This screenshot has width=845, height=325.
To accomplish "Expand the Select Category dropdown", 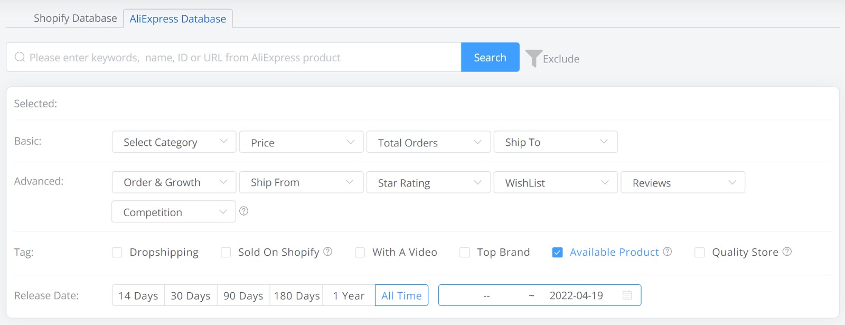I will 174,142.
